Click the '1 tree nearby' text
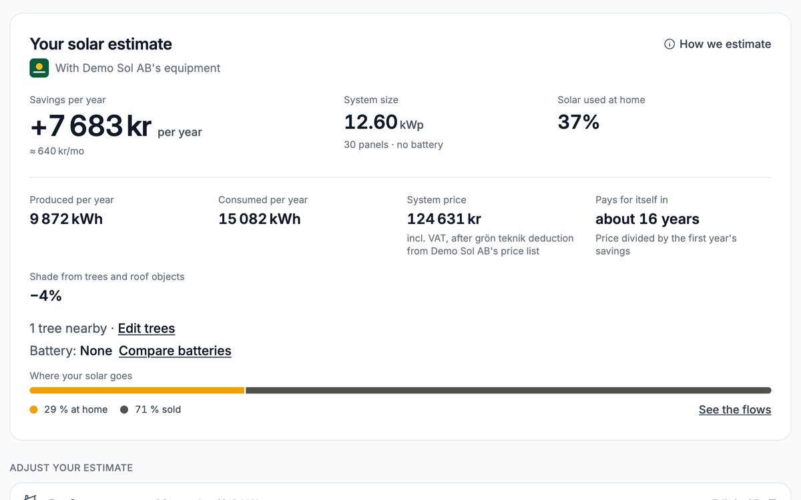The width and height of the screenshot is (801, 500). click(x=68, y=328)
